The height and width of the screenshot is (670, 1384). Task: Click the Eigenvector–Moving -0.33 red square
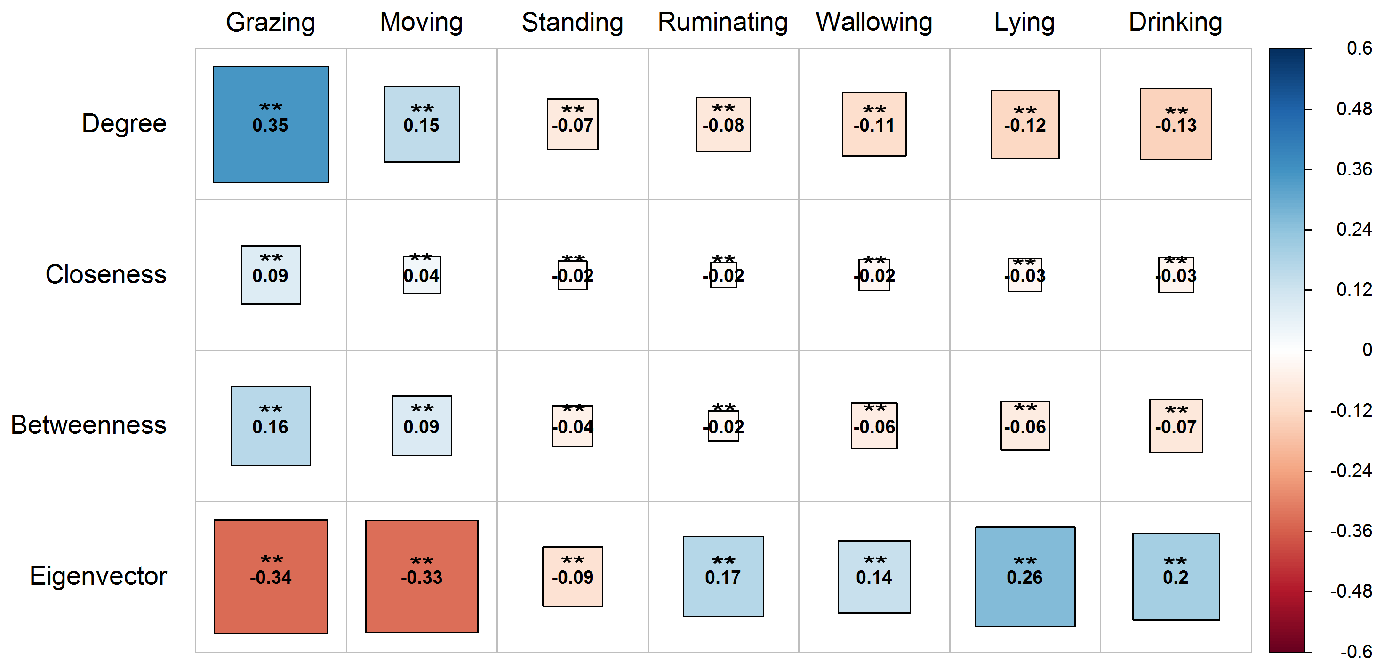pyautogui.click(x=422, y=576)
